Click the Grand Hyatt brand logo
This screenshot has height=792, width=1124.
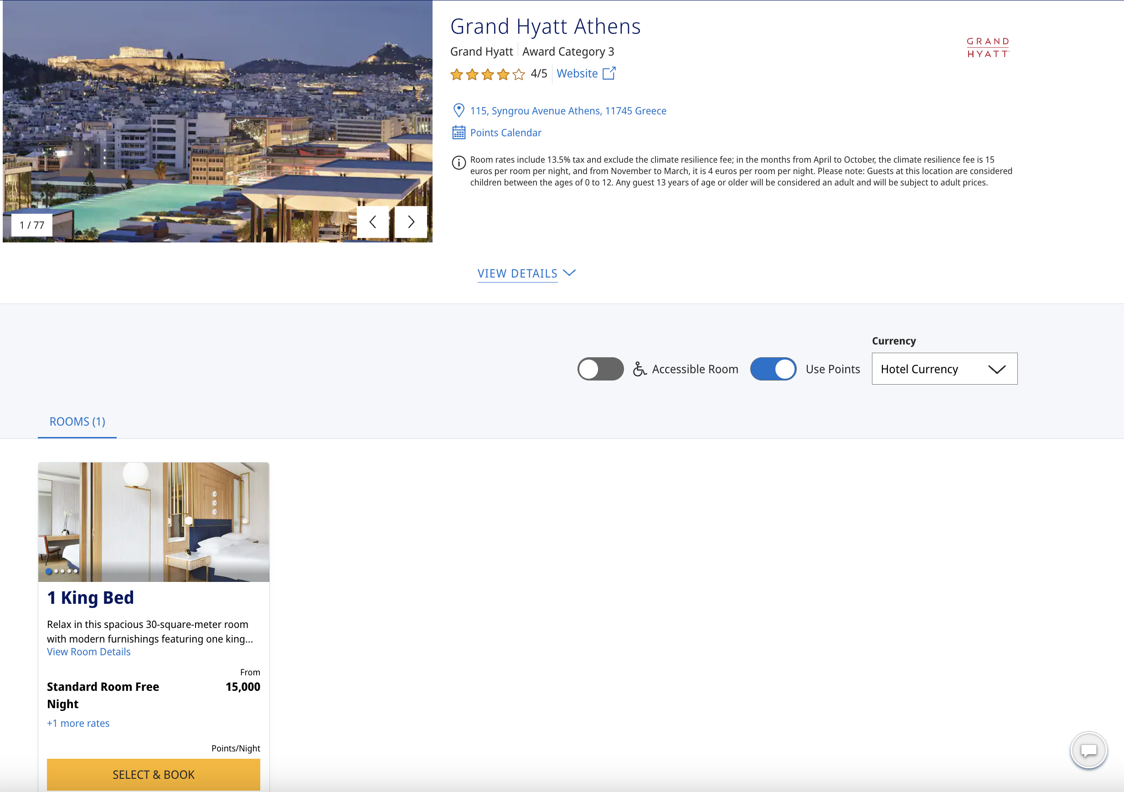[x=988, y=47]
